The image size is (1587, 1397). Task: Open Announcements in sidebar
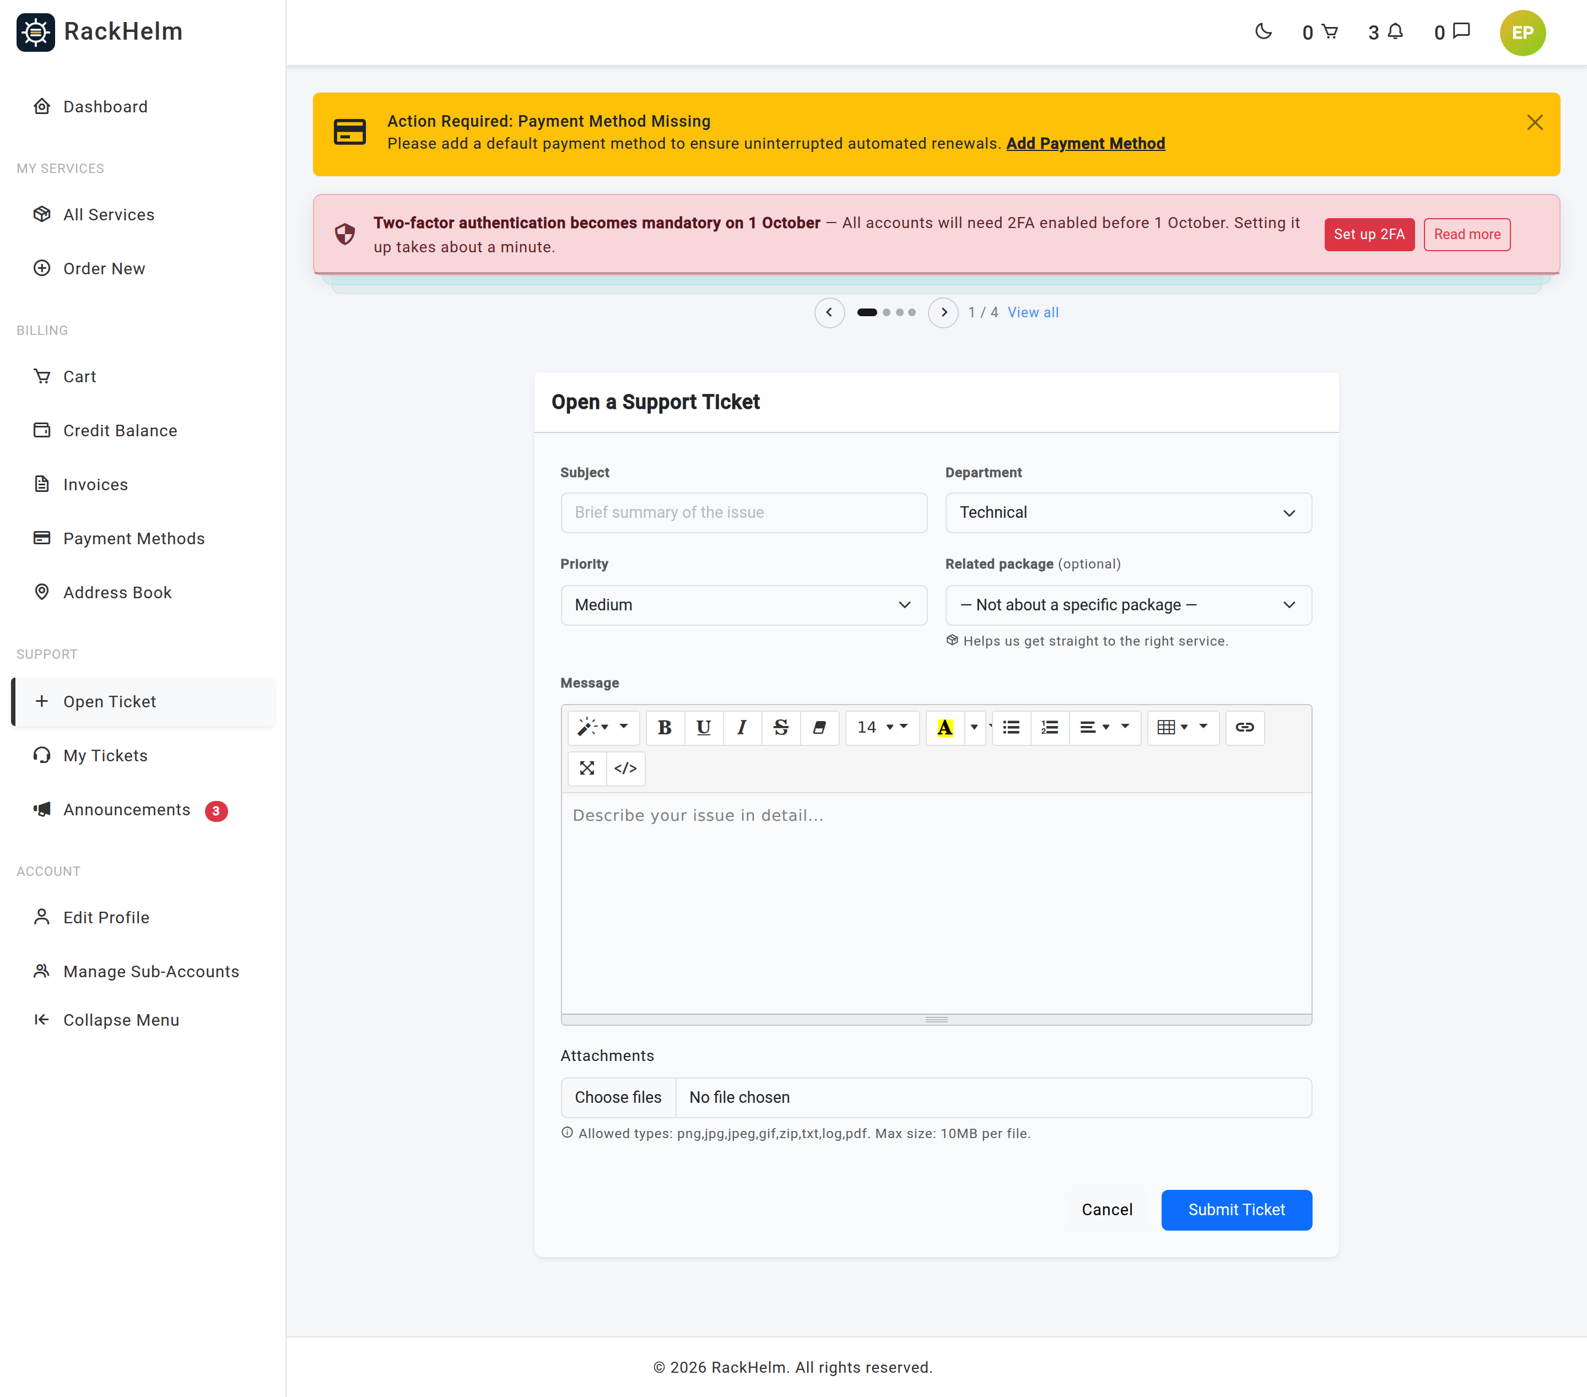pos(144,811)
